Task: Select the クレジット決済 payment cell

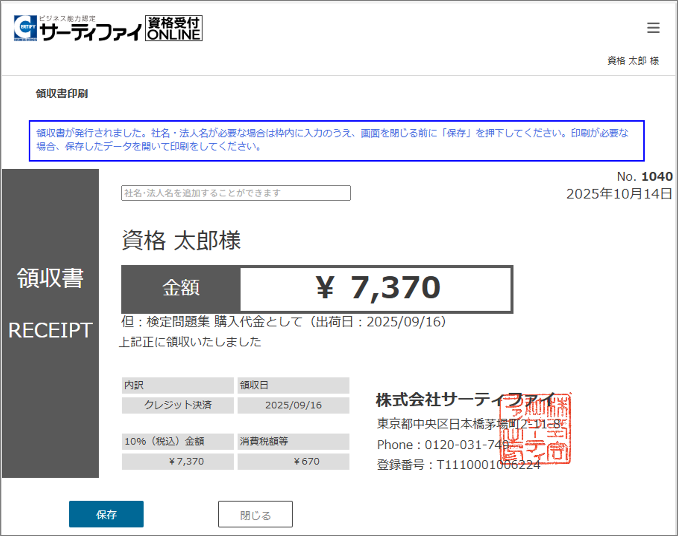Action: tap(177, 405)
